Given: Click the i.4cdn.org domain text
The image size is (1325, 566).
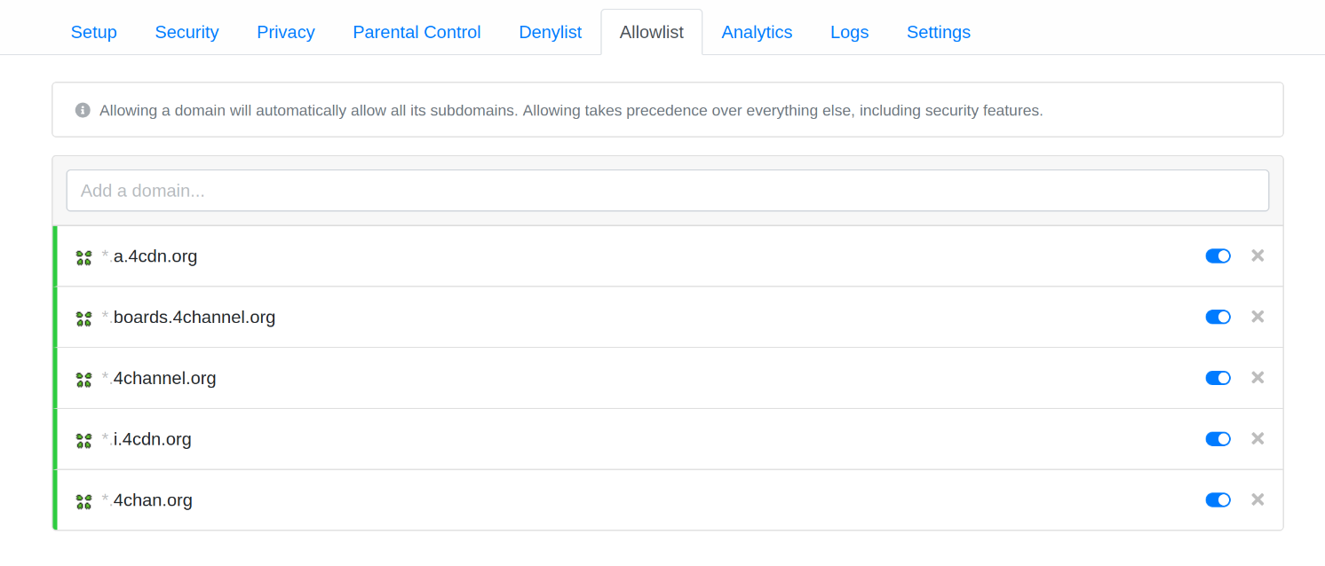Looking at the screenshot, I should (153, 439).
